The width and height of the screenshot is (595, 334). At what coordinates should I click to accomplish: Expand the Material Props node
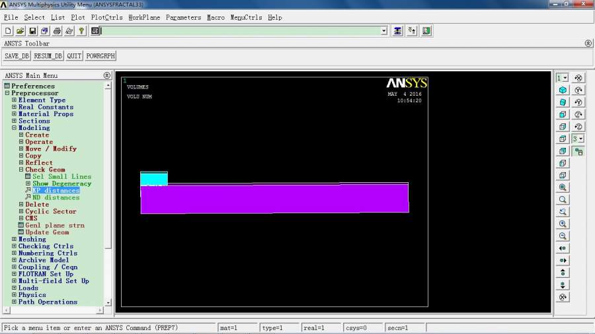(14, 114)
